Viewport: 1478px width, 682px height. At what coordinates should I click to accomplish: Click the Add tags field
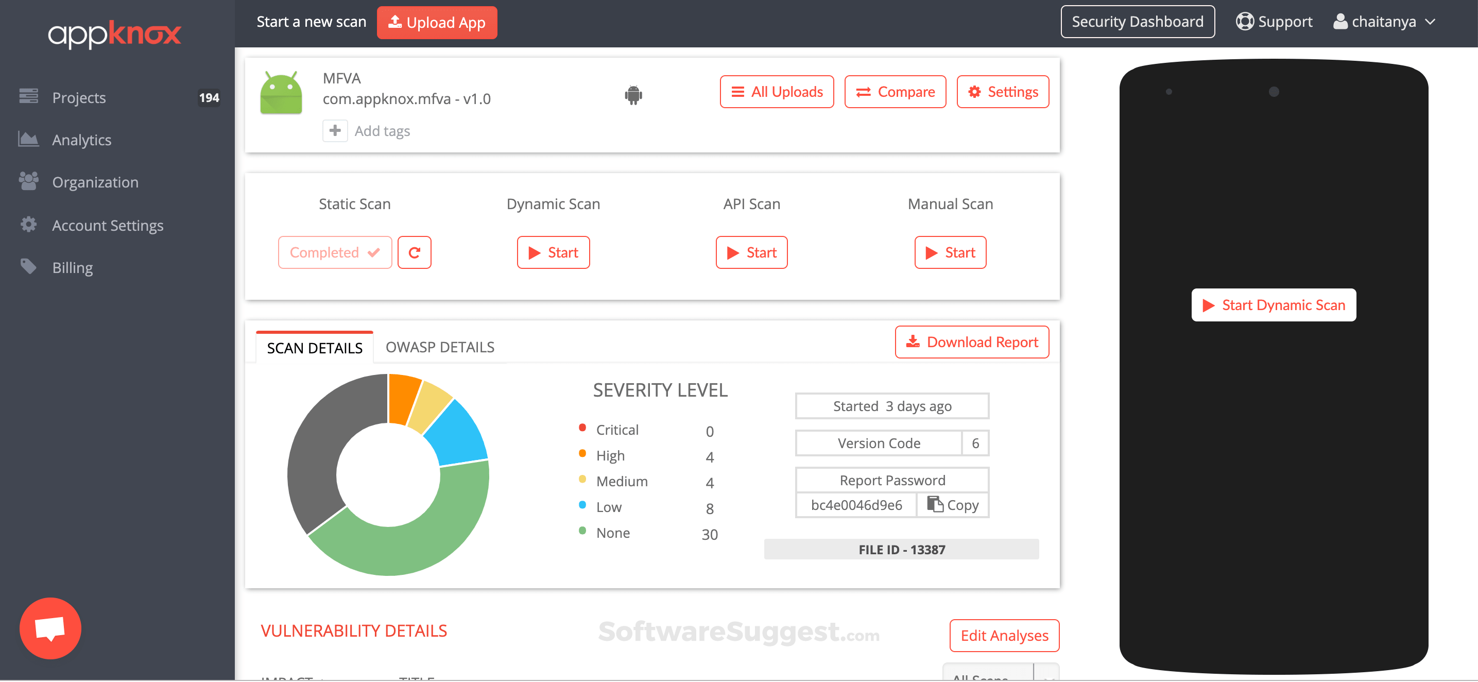pos(382,131)
